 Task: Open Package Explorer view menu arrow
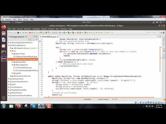(x=37, y=40)
